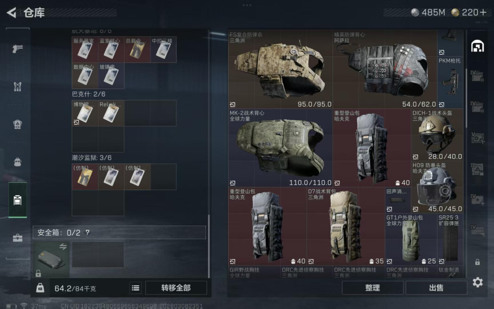
Task: Click the locked stash slot padlock
Action: (477, 262)
